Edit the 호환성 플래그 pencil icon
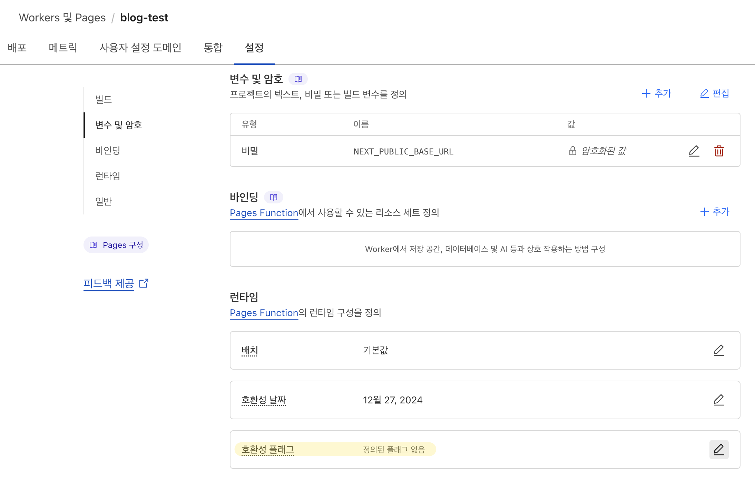 pos(719,450)
